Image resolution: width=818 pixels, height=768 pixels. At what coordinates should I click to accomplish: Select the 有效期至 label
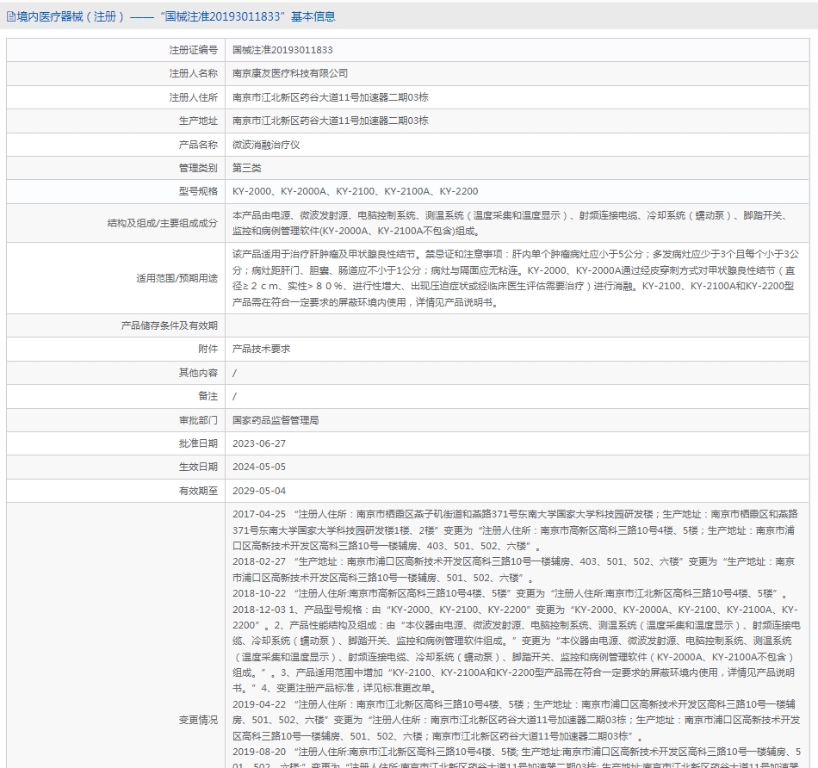198,491
